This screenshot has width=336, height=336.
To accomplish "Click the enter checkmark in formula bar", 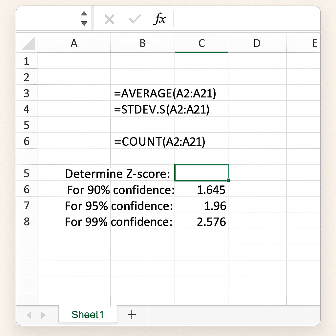I will tap(135, 20).
